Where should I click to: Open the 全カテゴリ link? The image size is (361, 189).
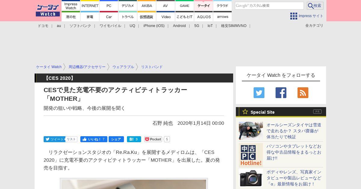click(314, 25)
